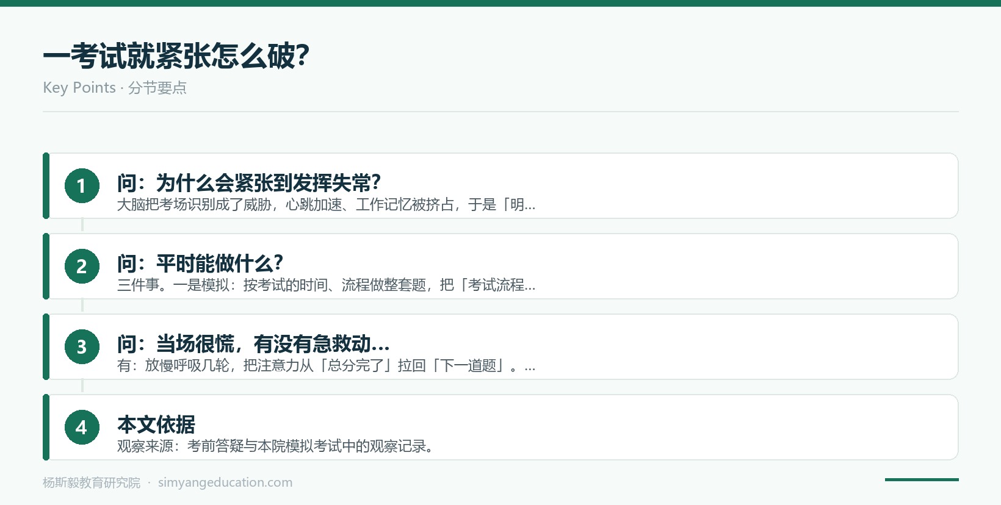Open the heading 问：平时能做什么?

pyautogui.click(x=200, y=263)
